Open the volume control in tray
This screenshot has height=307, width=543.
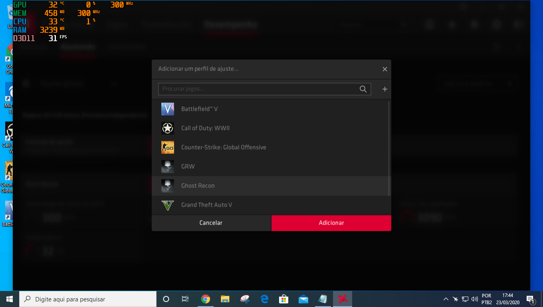(475, 299)
